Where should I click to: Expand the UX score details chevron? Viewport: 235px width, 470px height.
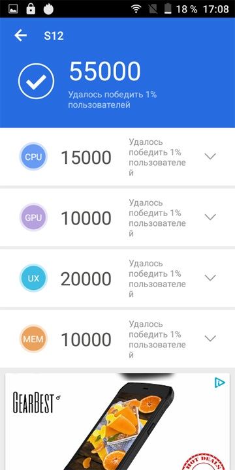click(x=210, y=278)
